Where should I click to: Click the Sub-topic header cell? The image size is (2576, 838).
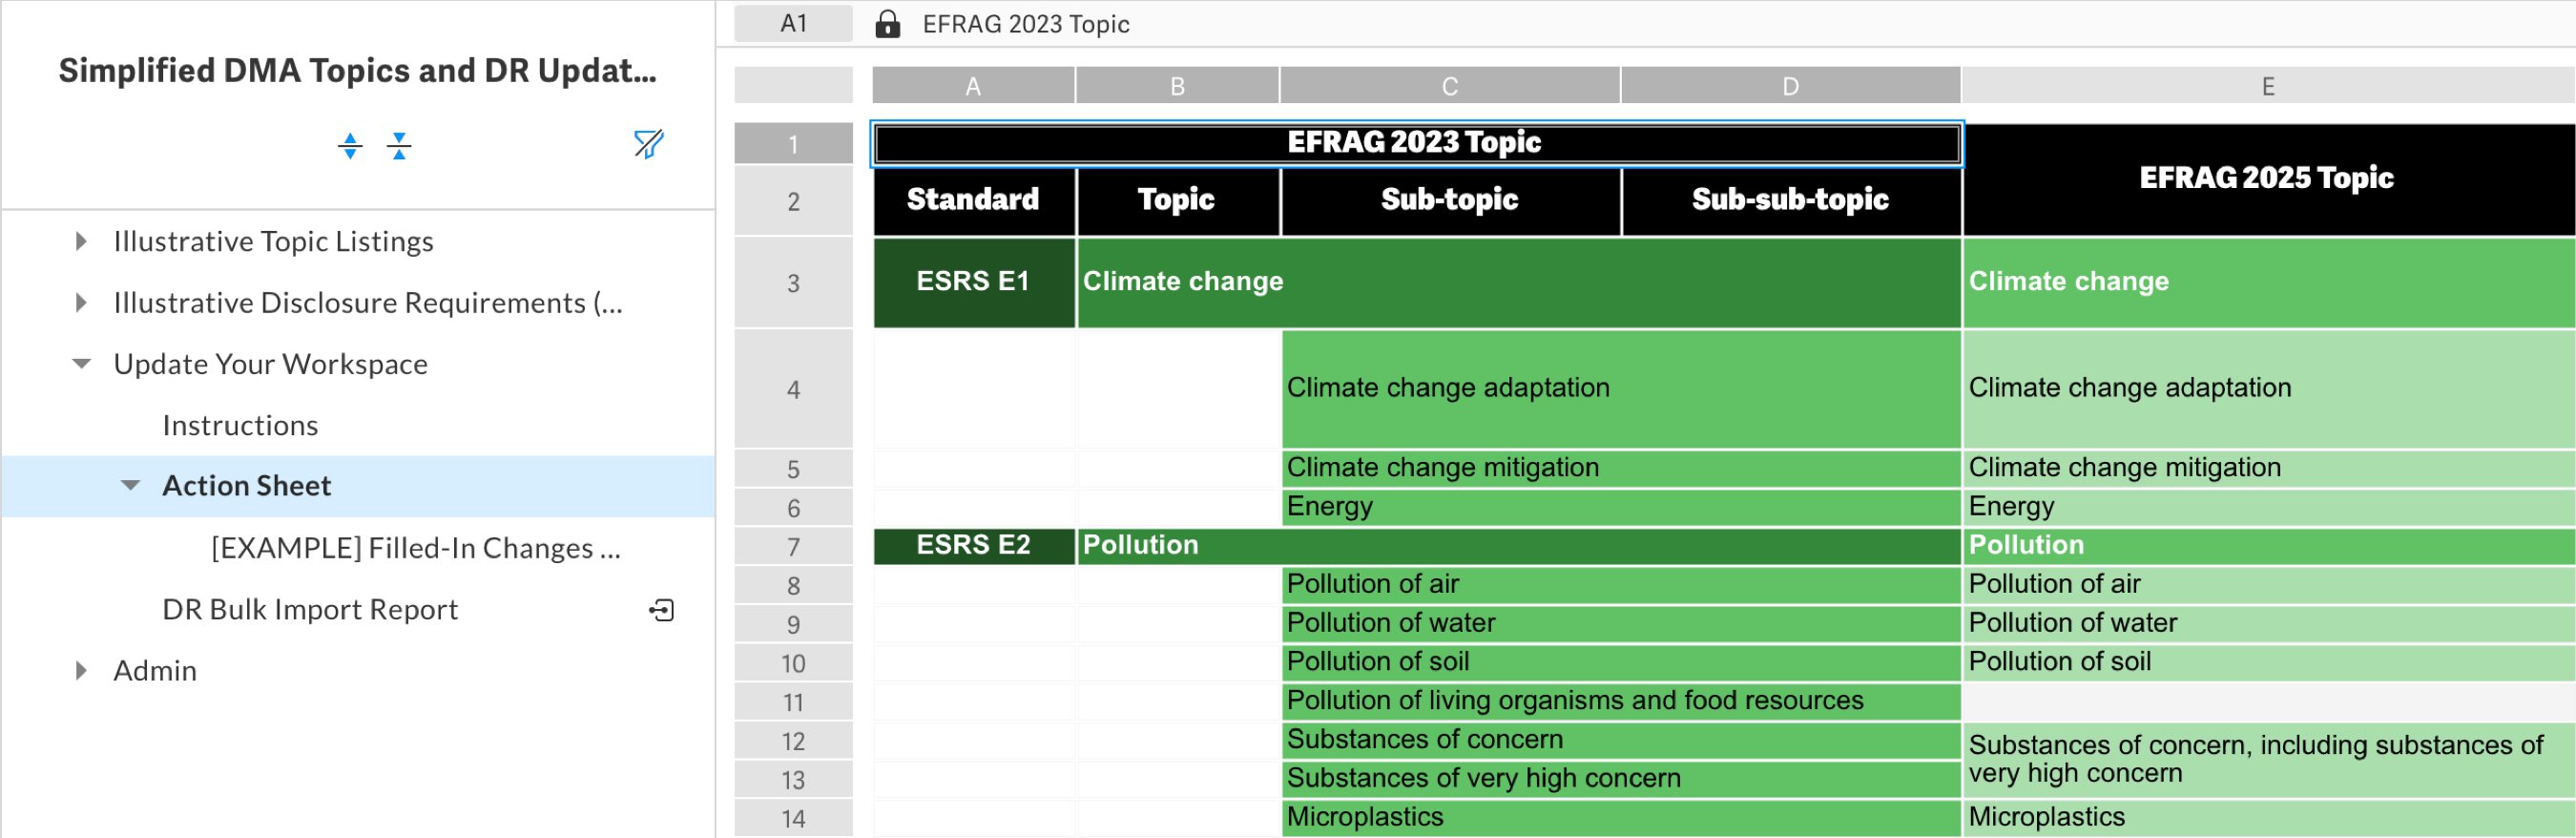[1450, 200]
